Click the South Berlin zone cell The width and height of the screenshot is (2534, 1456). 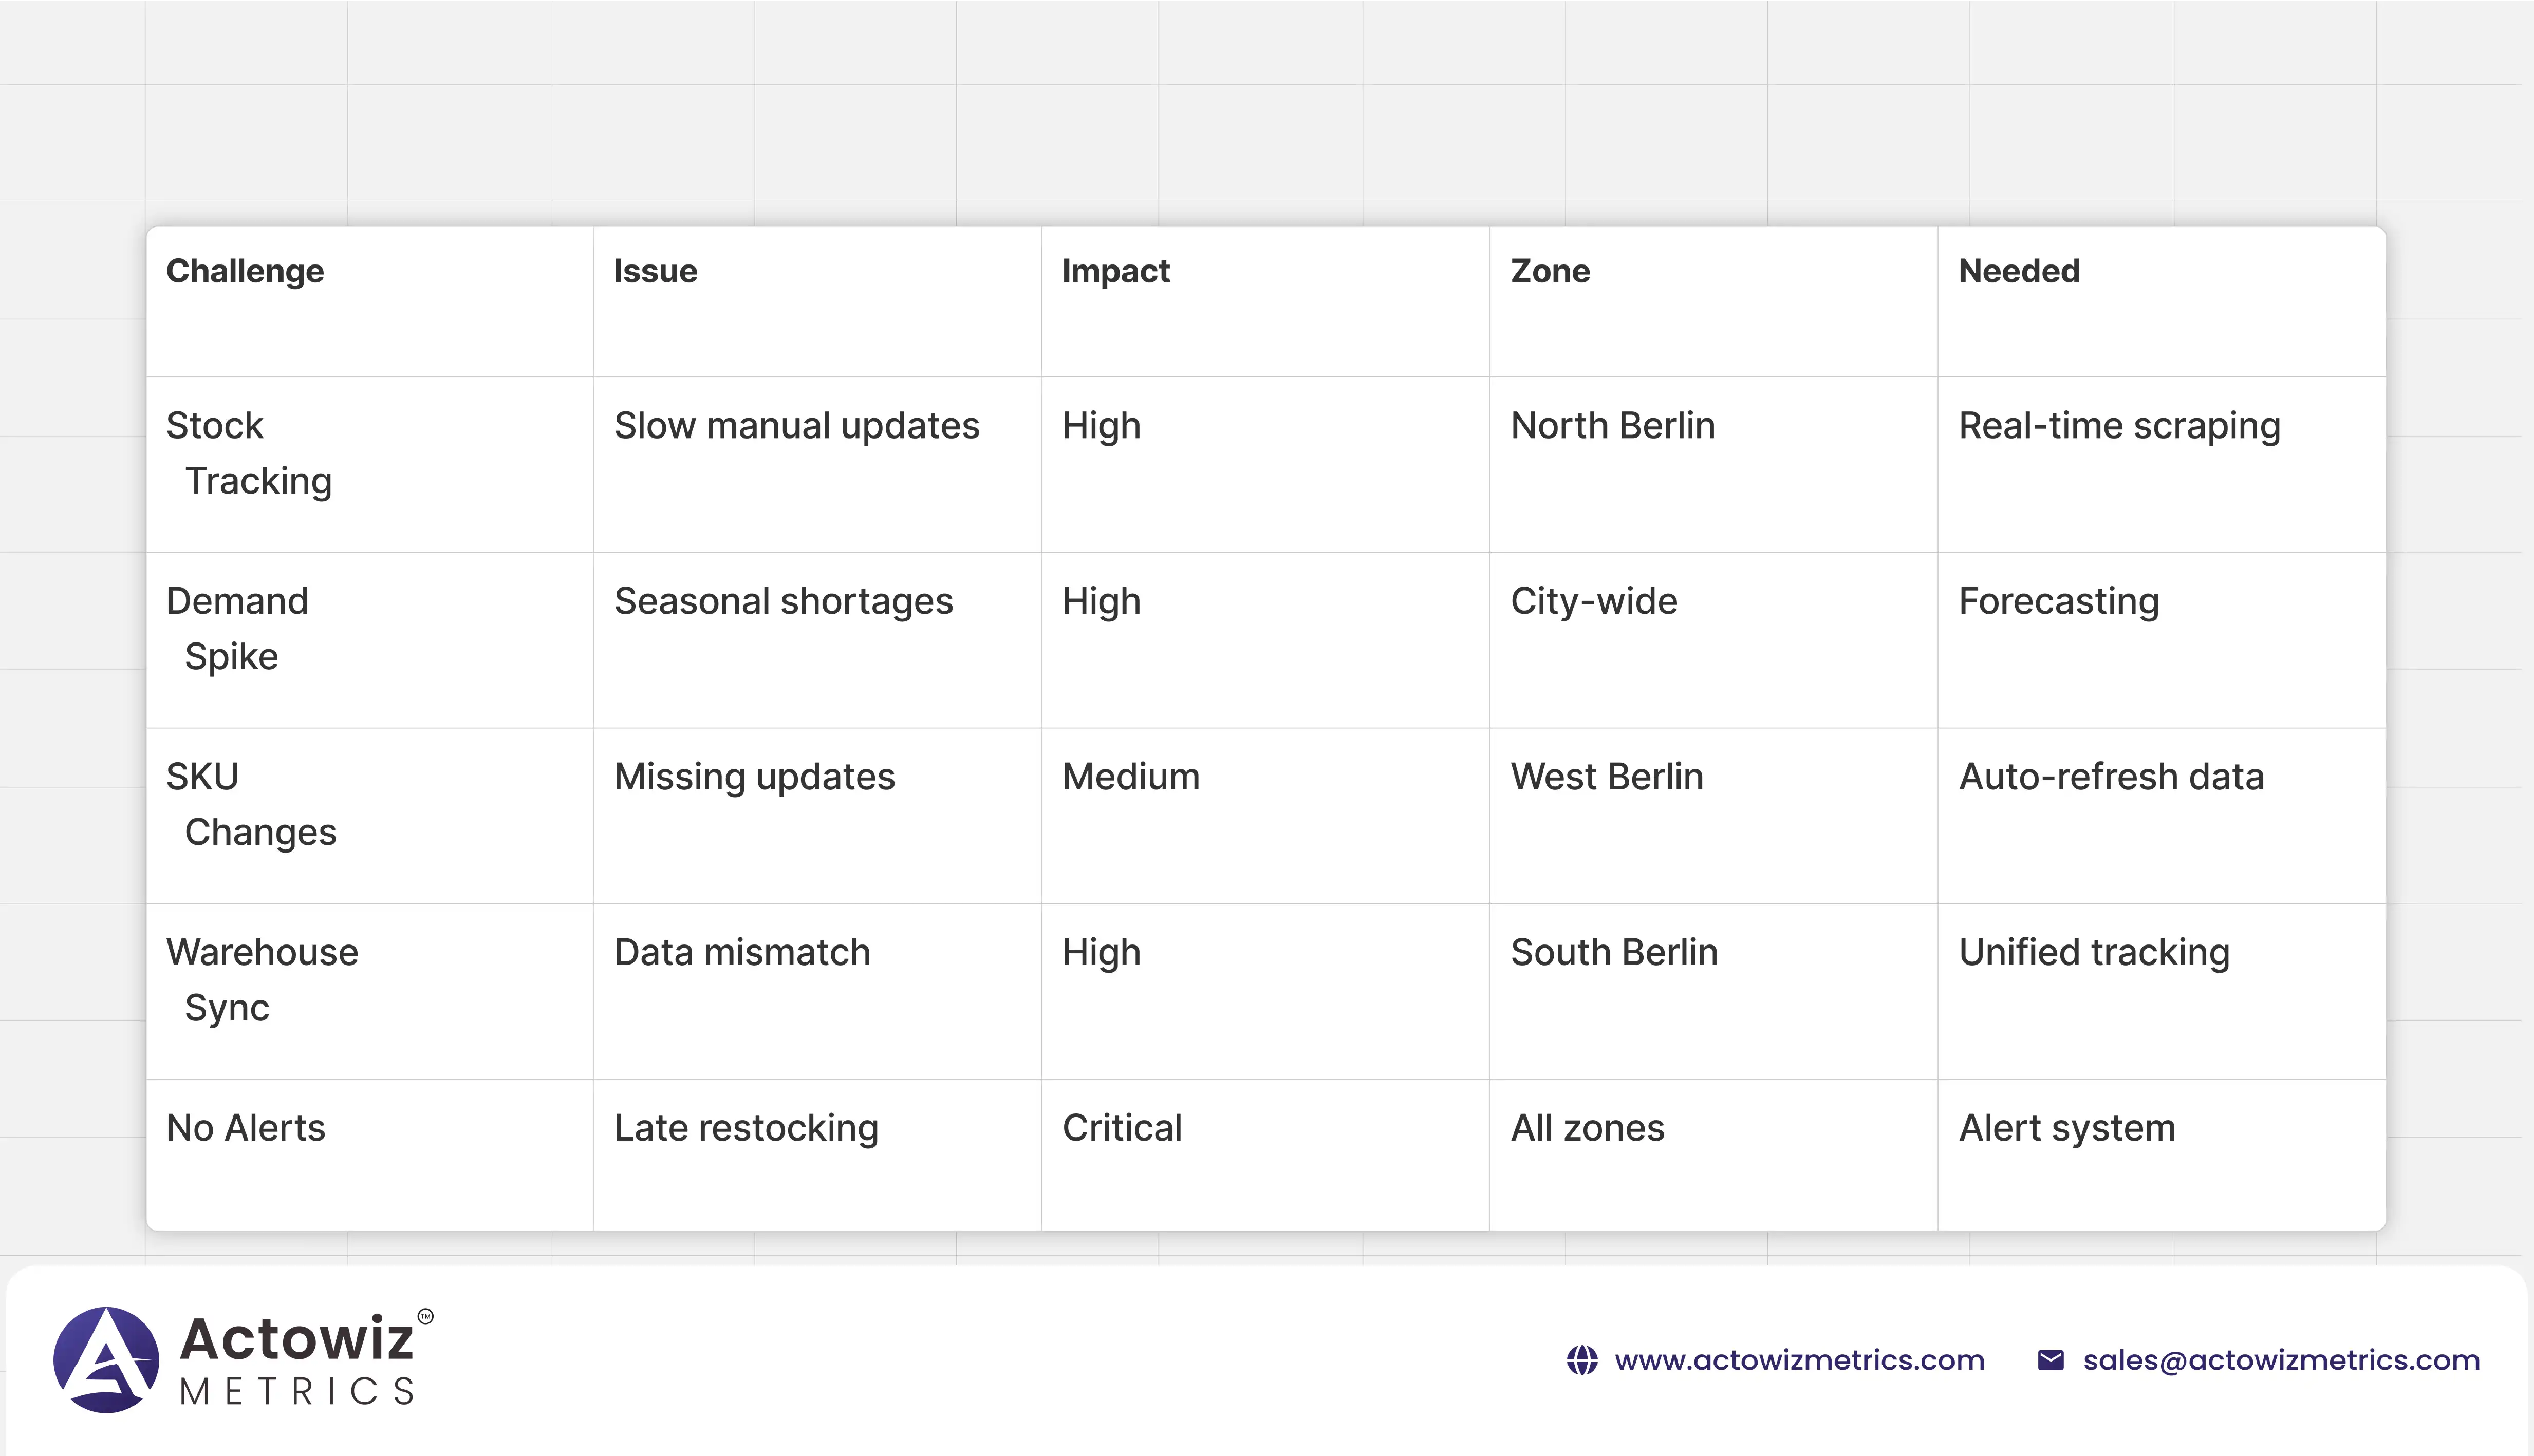[x=1614, y=952]
